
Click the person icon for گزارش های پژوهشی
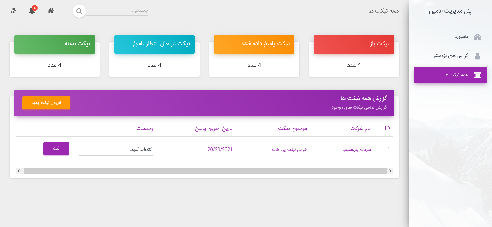pos(478,56)
